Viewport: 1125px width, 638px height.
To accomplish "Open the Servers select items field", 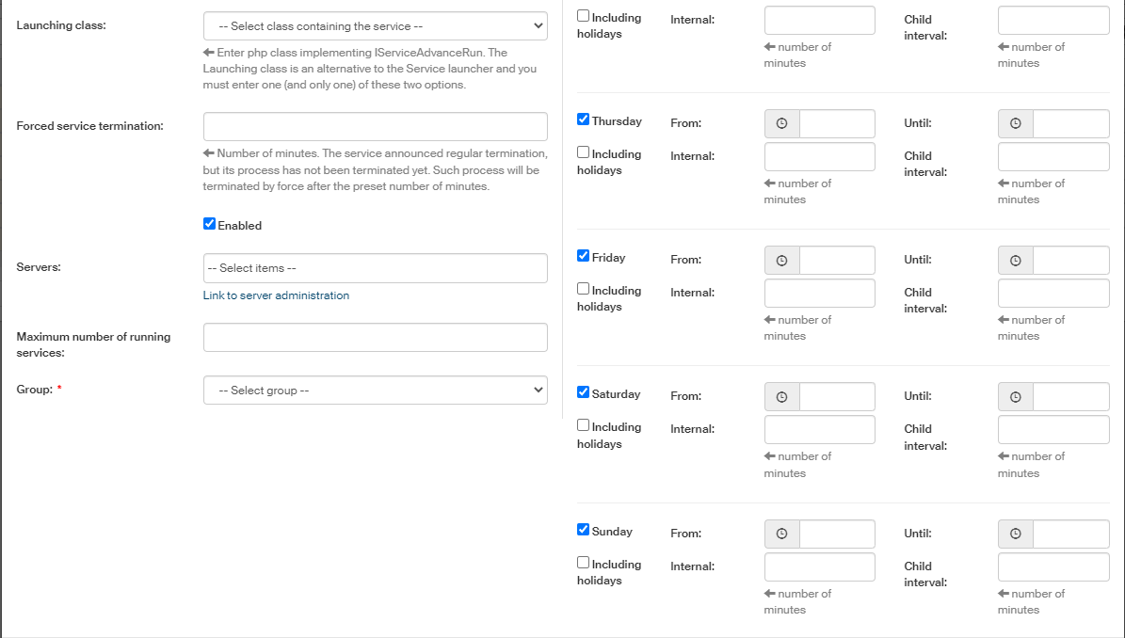I will click(375, 268).
